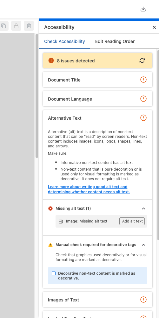Click the duplicate icon in toolbar
The width and height of the screenshot is (159, 318).
(3, 26)
